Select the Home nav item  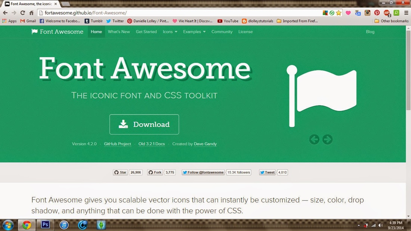pyautogui.click(x=96, y=32)
